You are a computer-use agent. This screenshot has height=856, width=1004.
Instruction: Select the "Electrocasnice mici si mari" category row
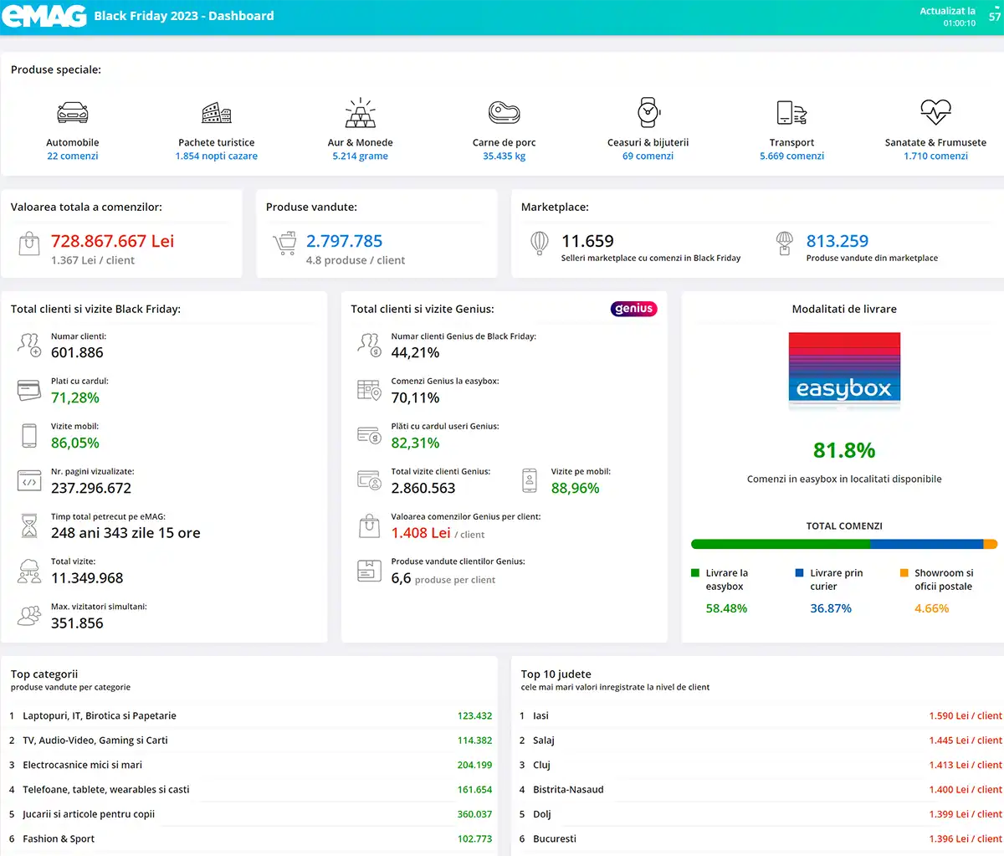coord(250,765)
